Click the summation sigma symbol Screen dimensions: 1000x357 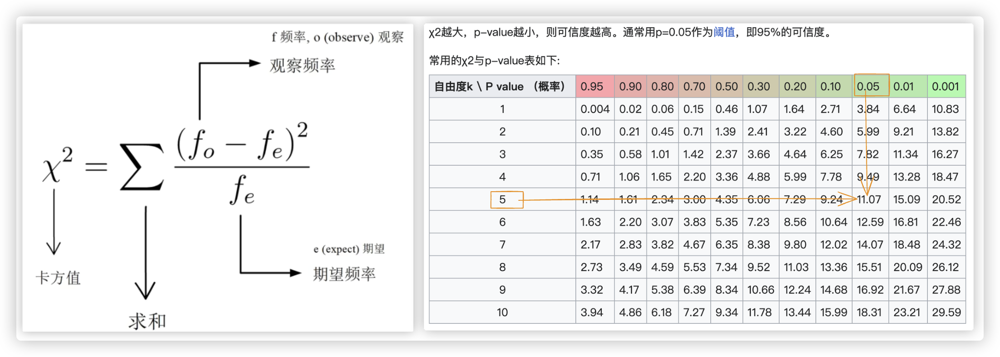point(142,167)
